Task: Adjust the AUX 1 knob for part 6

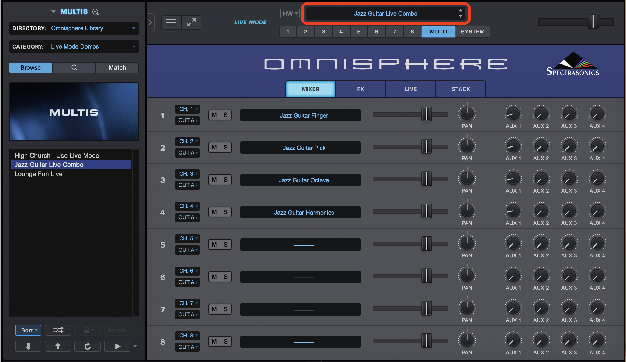Action: (x=513, y=275)
